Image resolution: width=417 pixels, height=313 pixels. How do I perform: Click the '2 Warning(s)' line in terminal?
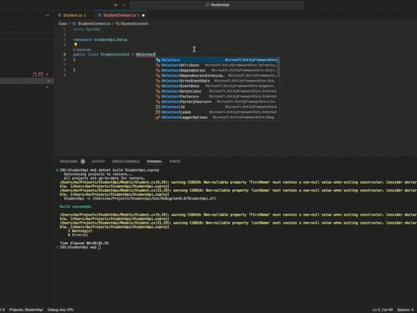click(x=80, y=231)
